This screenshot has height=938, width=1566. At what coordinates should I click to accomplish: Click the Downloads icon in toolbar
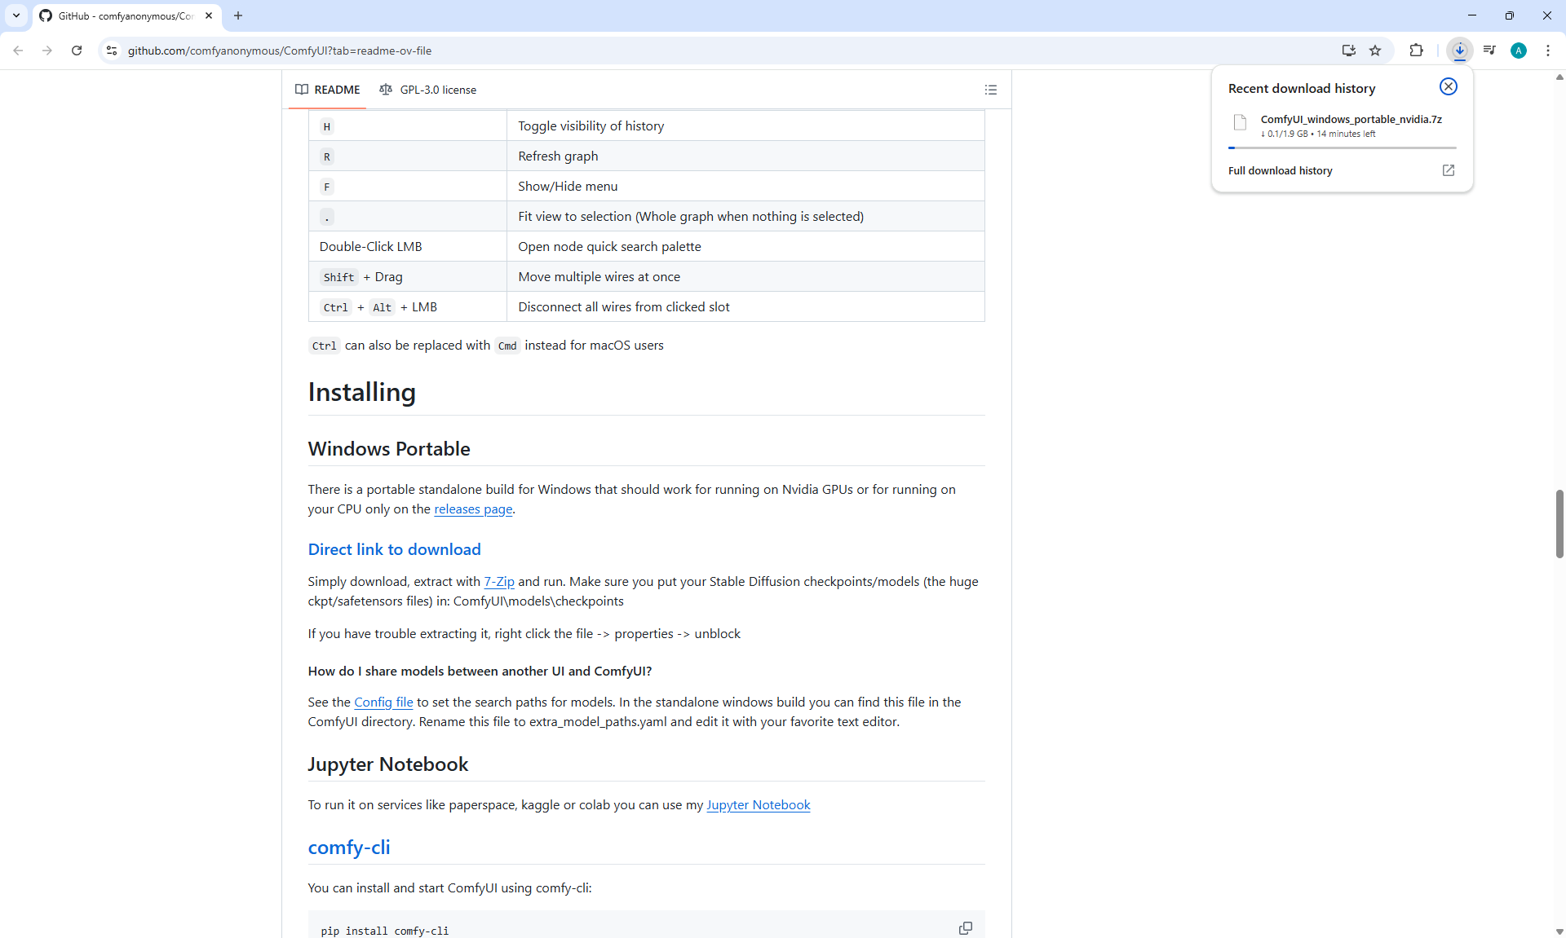[1459, 51]
